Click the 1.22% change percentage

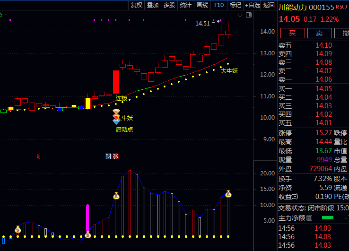coord(330,19)
